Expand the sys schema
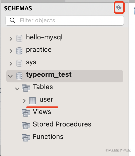 (11, 63)
